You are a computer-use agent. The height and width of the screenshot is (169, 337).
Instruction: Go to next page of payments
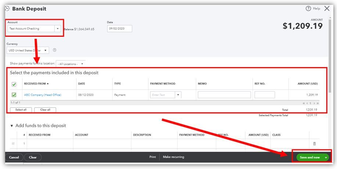click(x=314, y=103)
